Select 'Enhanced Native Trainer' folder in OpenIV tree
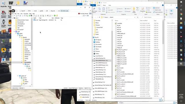The image size is (185, 104). tap(23, 20)
